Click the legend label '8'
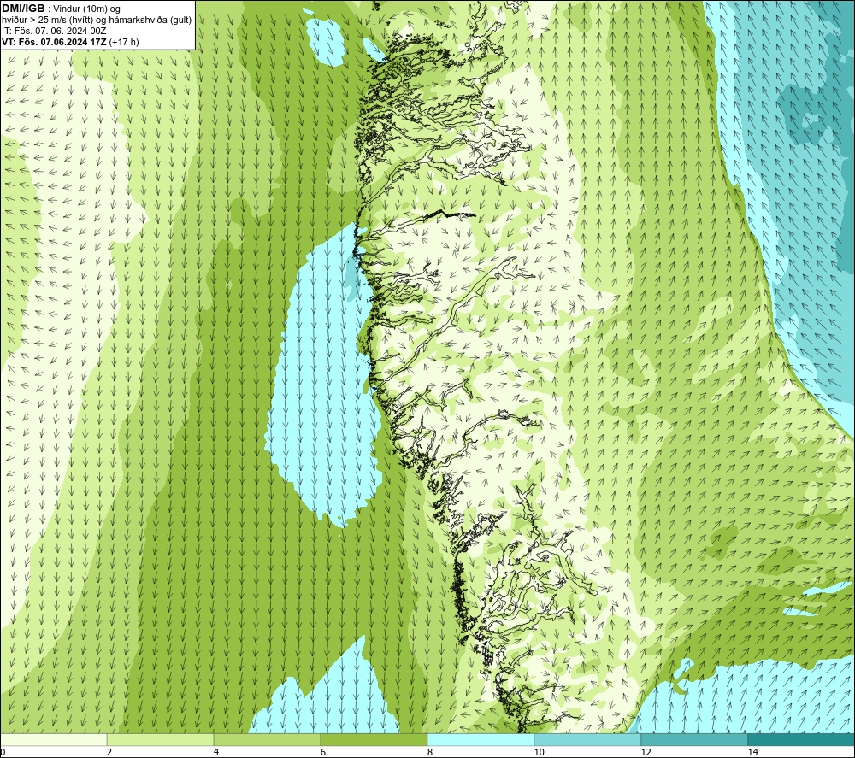The height and width of the screenshot is (758, 855). 430,752
